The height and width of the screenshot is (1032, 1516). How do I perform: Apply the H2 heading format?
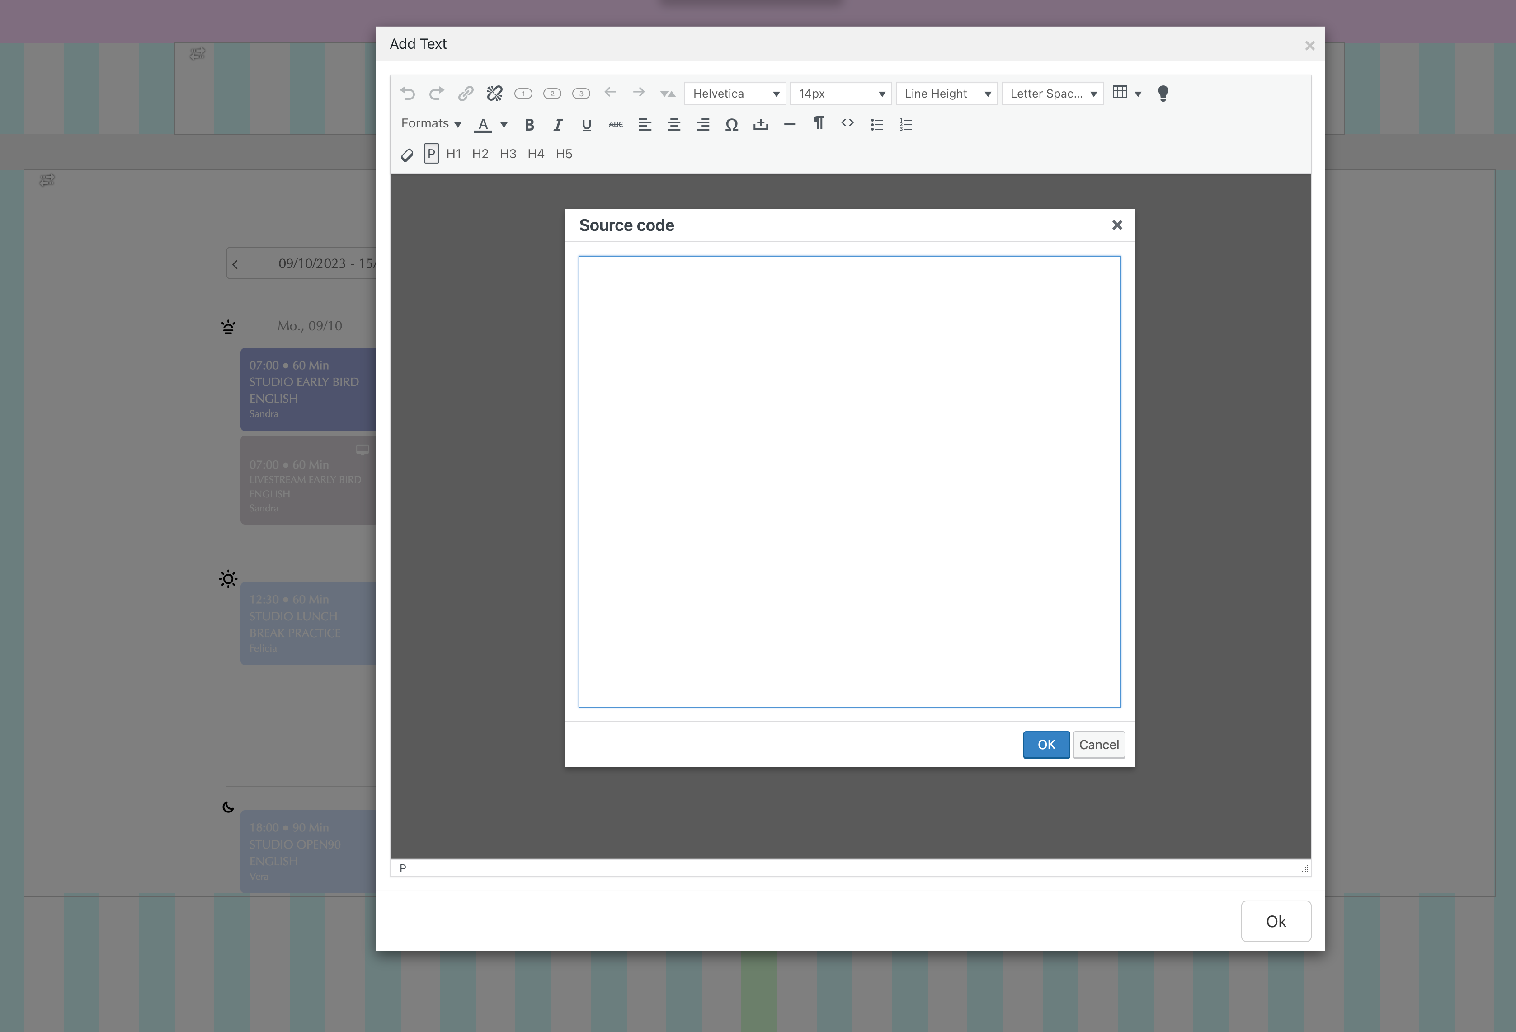coord(480,154)
